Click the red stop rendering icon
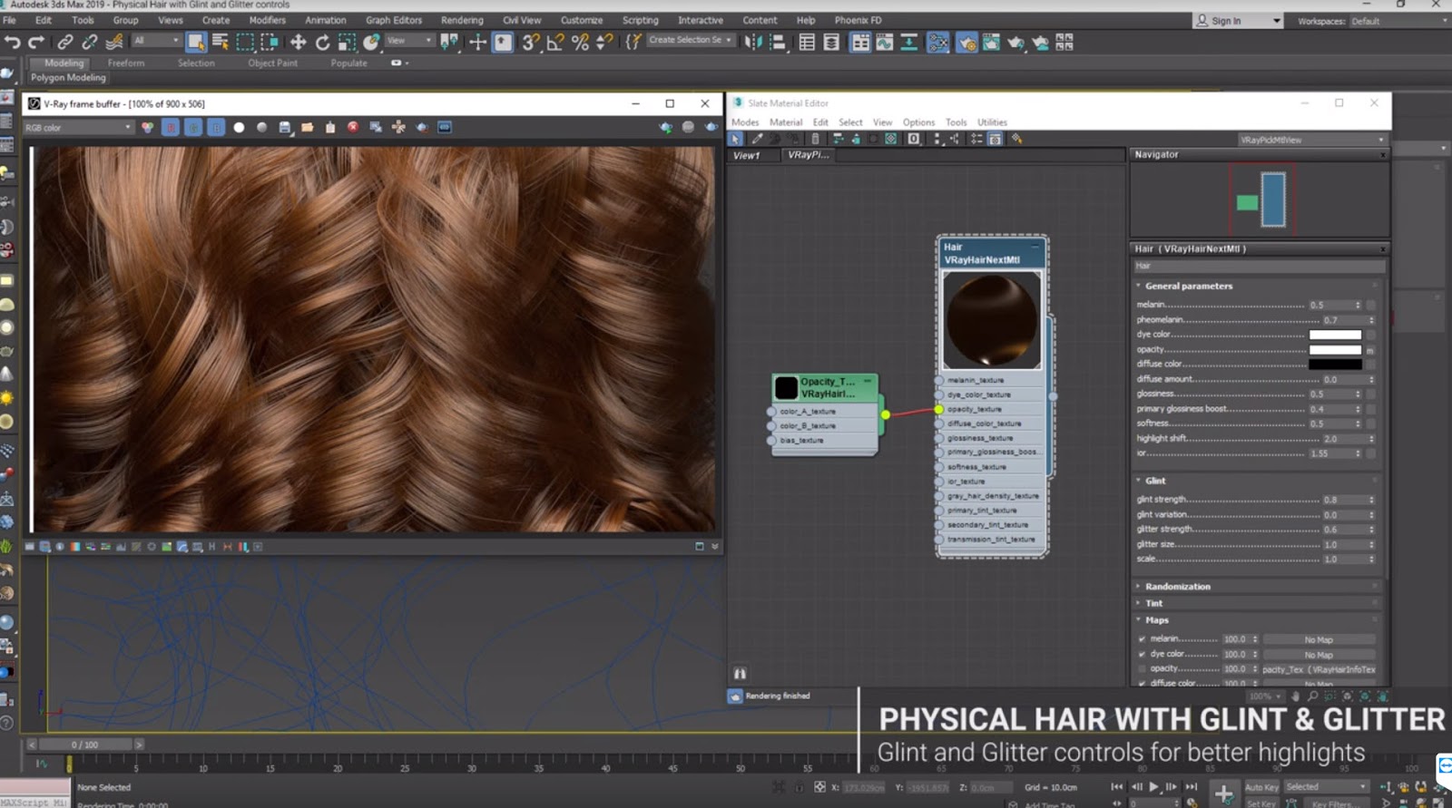1452x808 pixels. pyautogui.click(x=353, y=128)
